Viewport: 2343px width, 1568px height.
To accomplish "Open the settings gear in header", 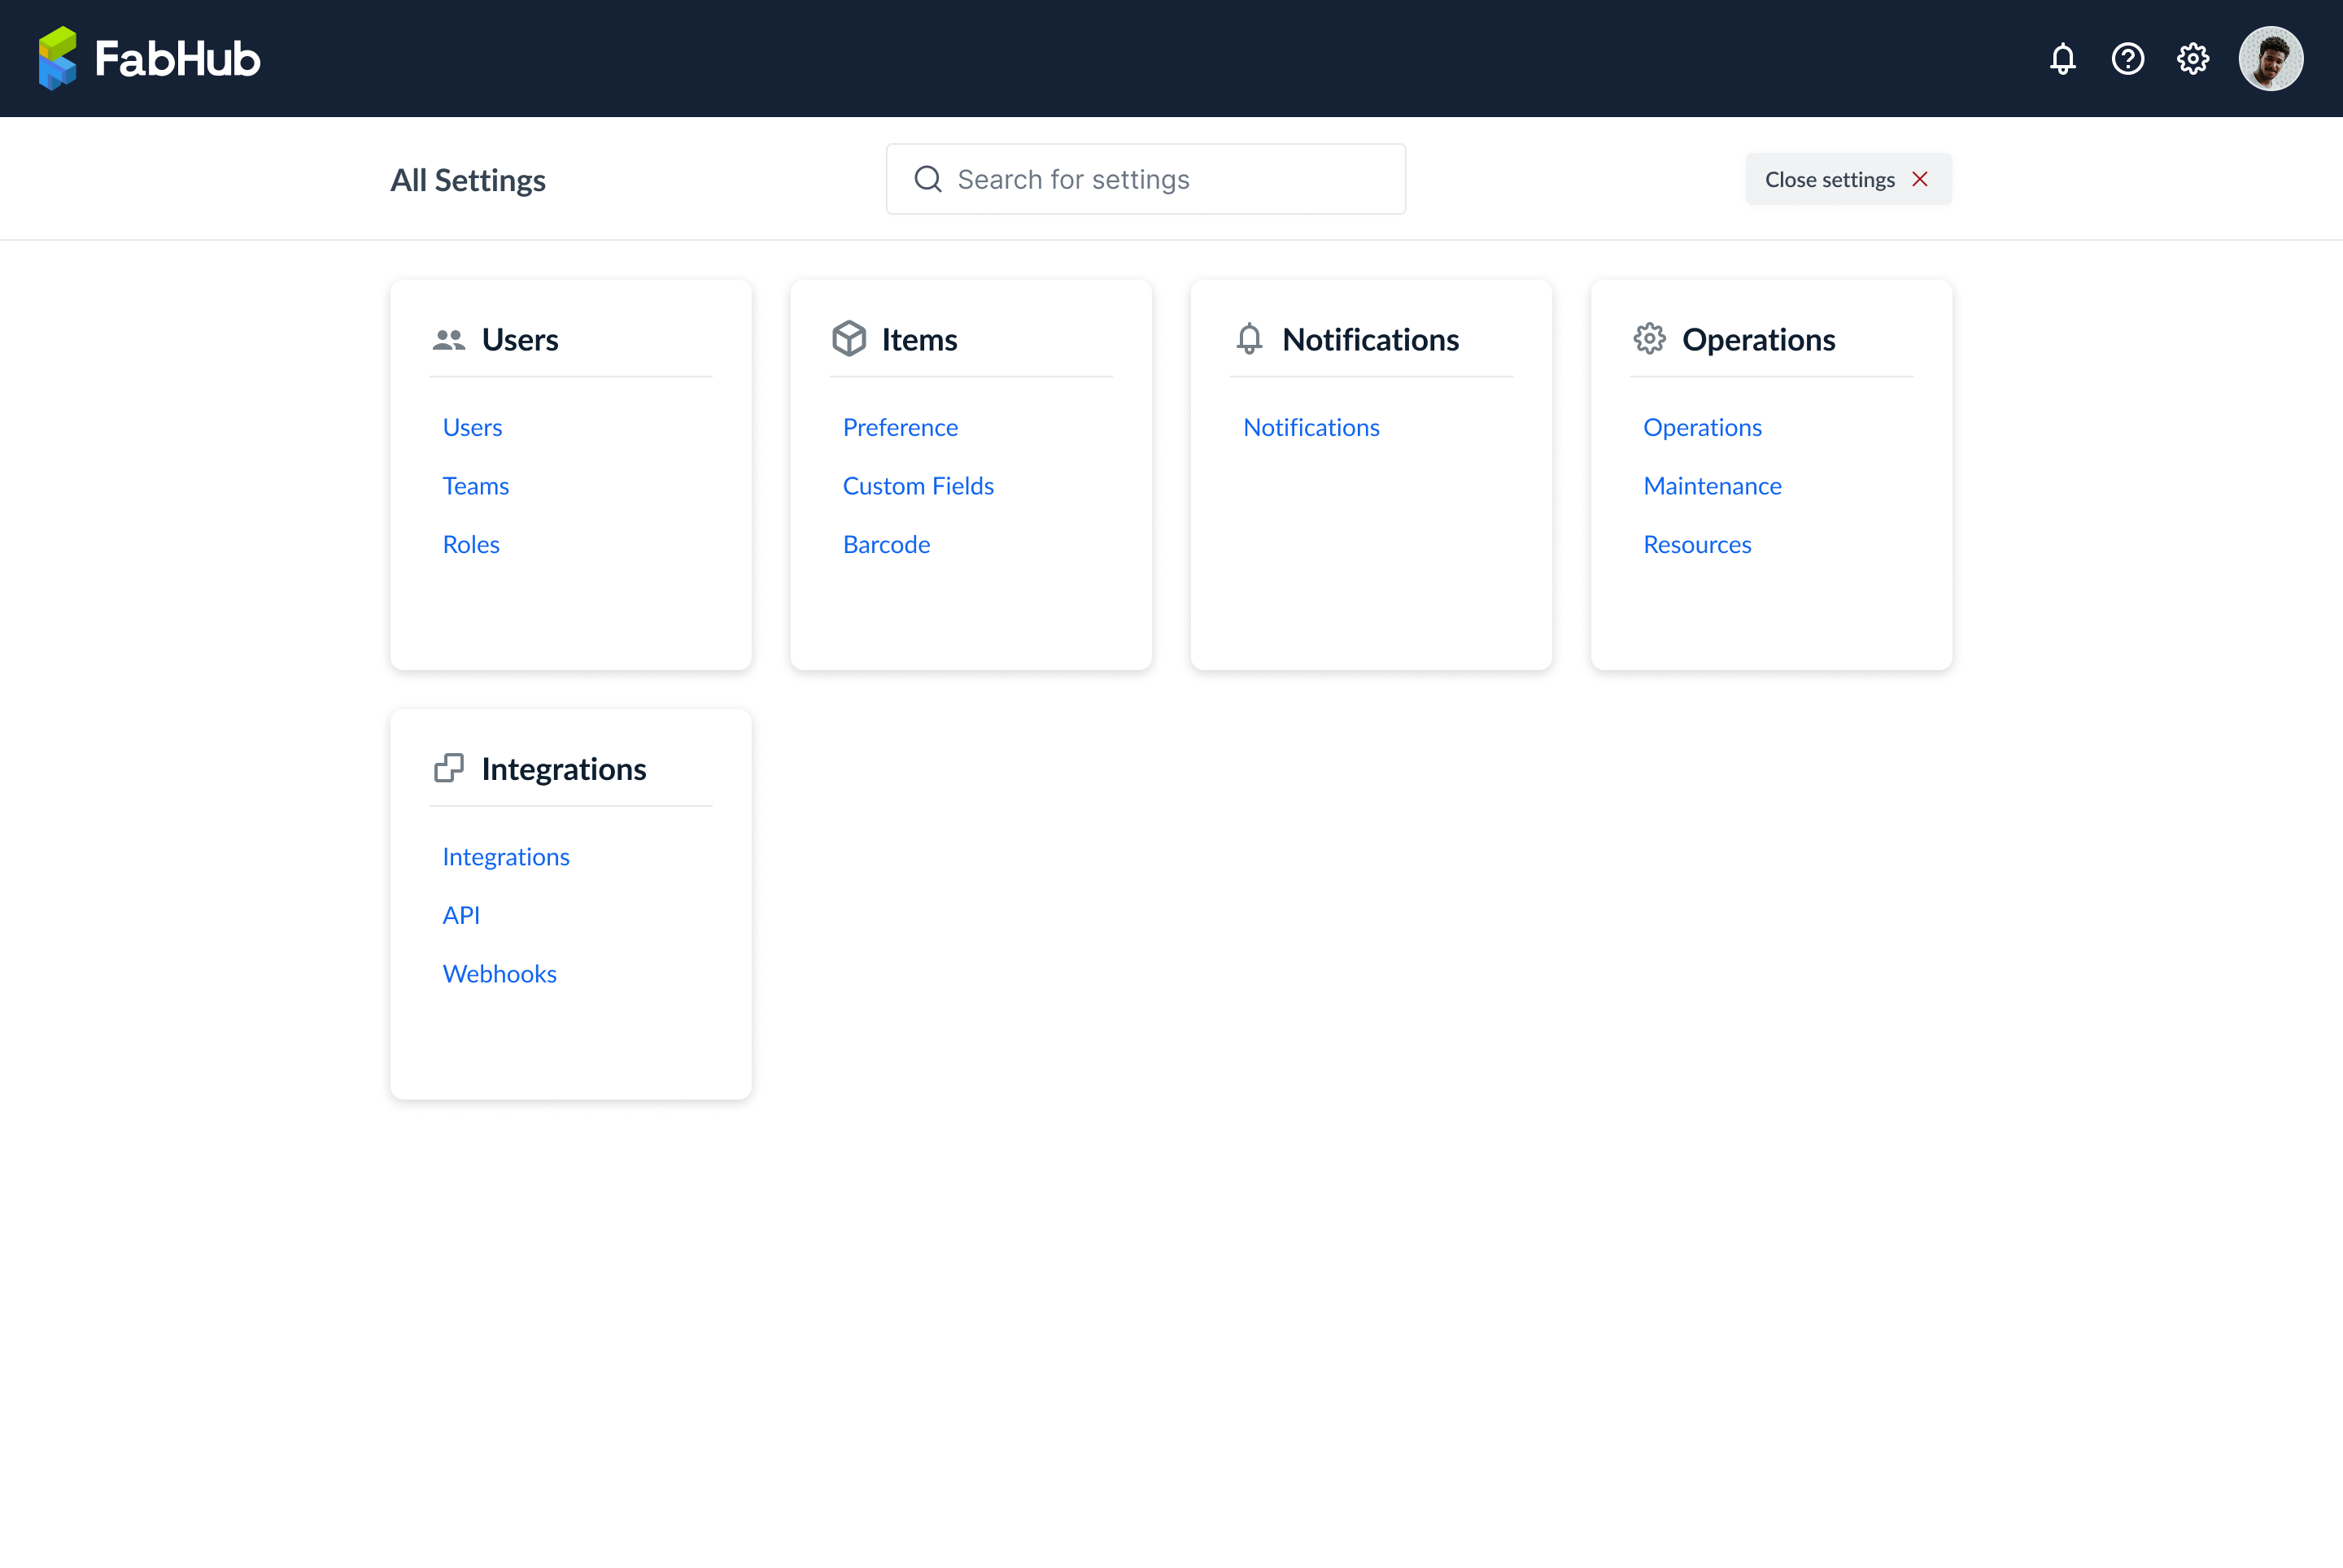I will (x=2192, y=59).
